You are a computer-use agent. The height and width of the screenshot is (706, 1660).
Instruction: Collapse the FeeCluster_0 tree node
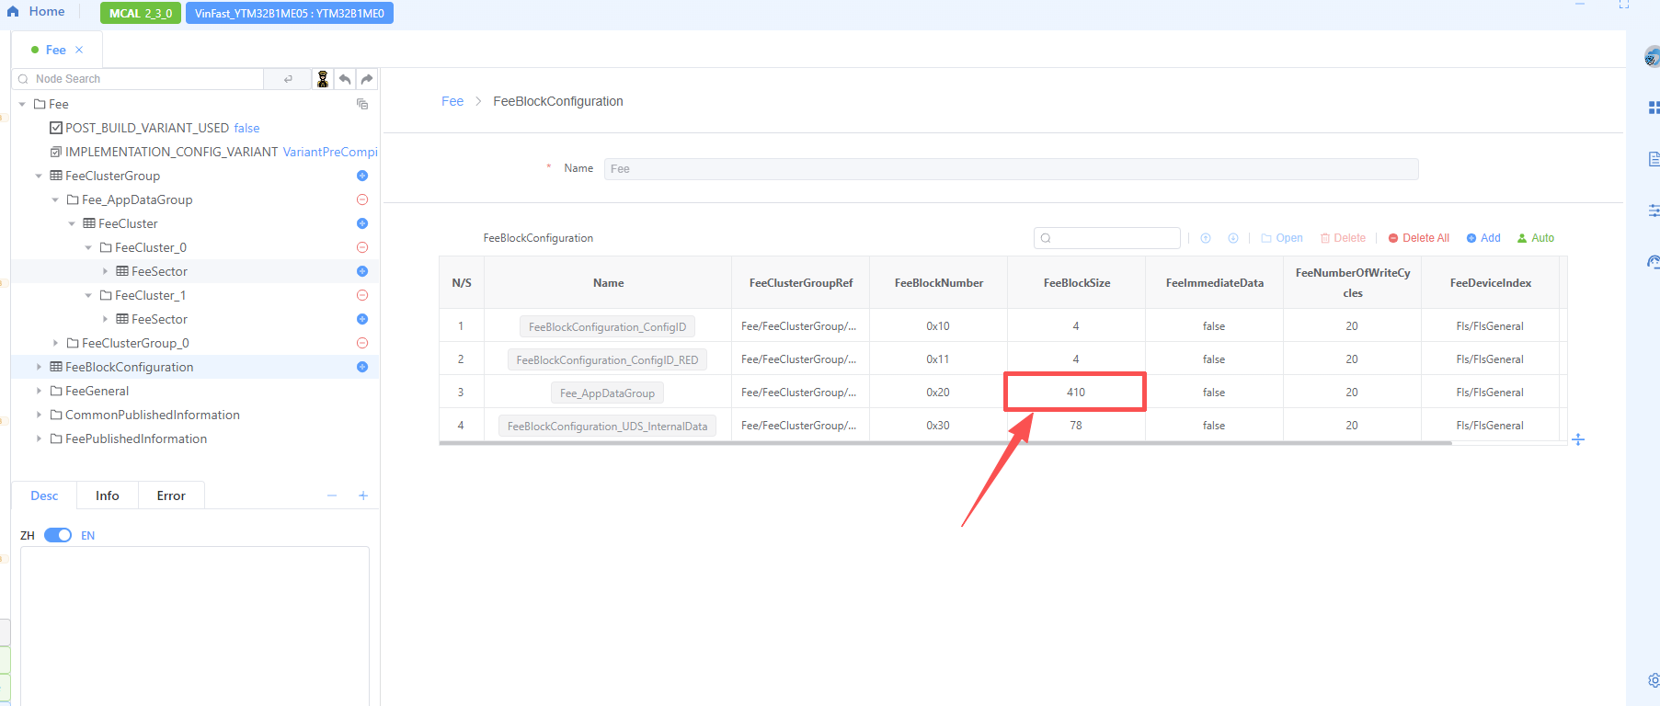[x=88, y=247]
